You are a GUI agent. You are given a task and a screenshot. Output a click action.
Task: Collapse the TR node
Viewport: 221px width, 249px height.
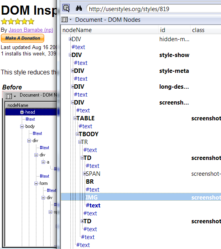80,142
